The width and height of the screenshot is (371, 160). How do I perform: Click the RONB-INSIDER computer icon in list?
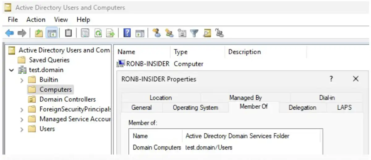(121, 64)
